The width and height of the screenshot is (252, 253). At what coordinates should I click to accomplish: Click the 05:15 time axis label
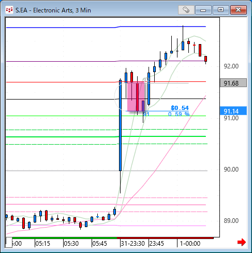click(x=42, y=244)
